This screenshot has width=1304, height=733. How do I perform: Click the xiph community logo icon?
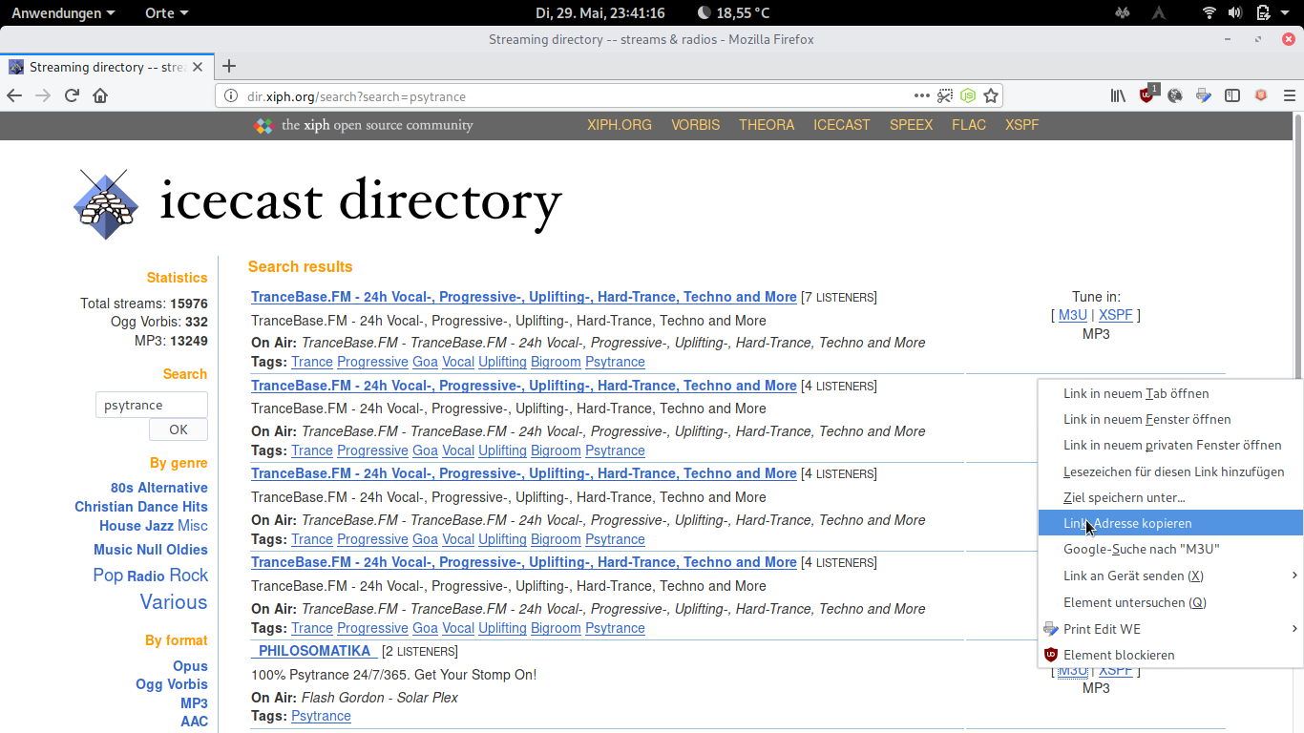[x=263, y=125]
